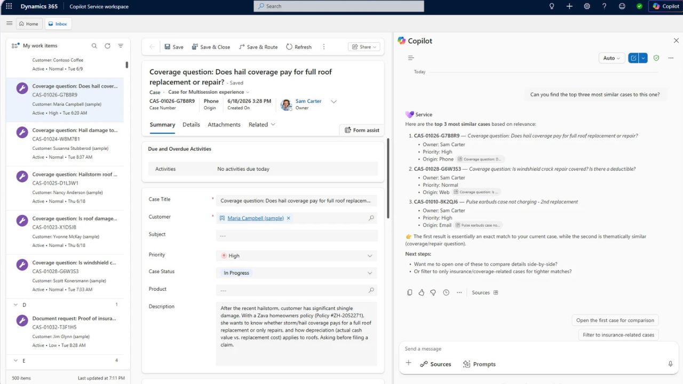Screen dimensions: 683x384
Task: Open the settings gear in top bar
Action: pyautogui.click(x=587, y=6)
